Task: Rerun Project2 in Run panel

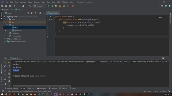Action: [x=5, y=62]
